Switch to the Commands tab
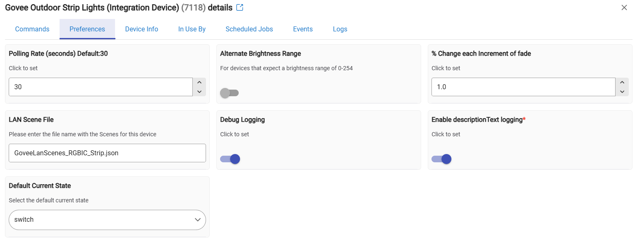 (32, 29)
